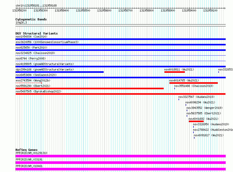Select the PPP2R2D|NR_033191 gene label
This screenshot has height=172, width=233.
29,159
